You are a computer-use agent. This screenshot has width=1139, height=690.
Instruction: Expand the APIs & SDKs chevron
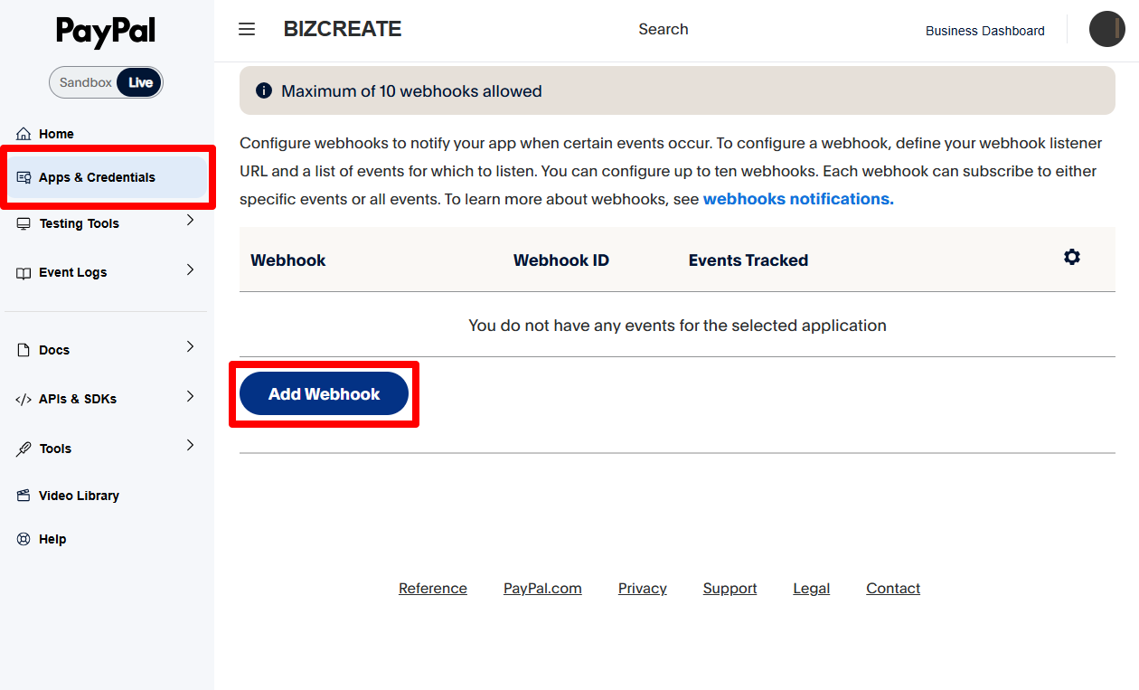pos(190,396)
